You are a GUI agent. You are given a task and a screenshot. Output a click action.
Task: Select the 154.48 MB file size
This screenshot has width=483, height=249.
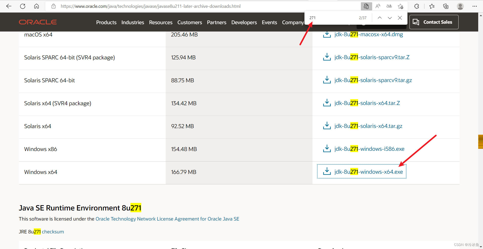click(x=184, y=149)
